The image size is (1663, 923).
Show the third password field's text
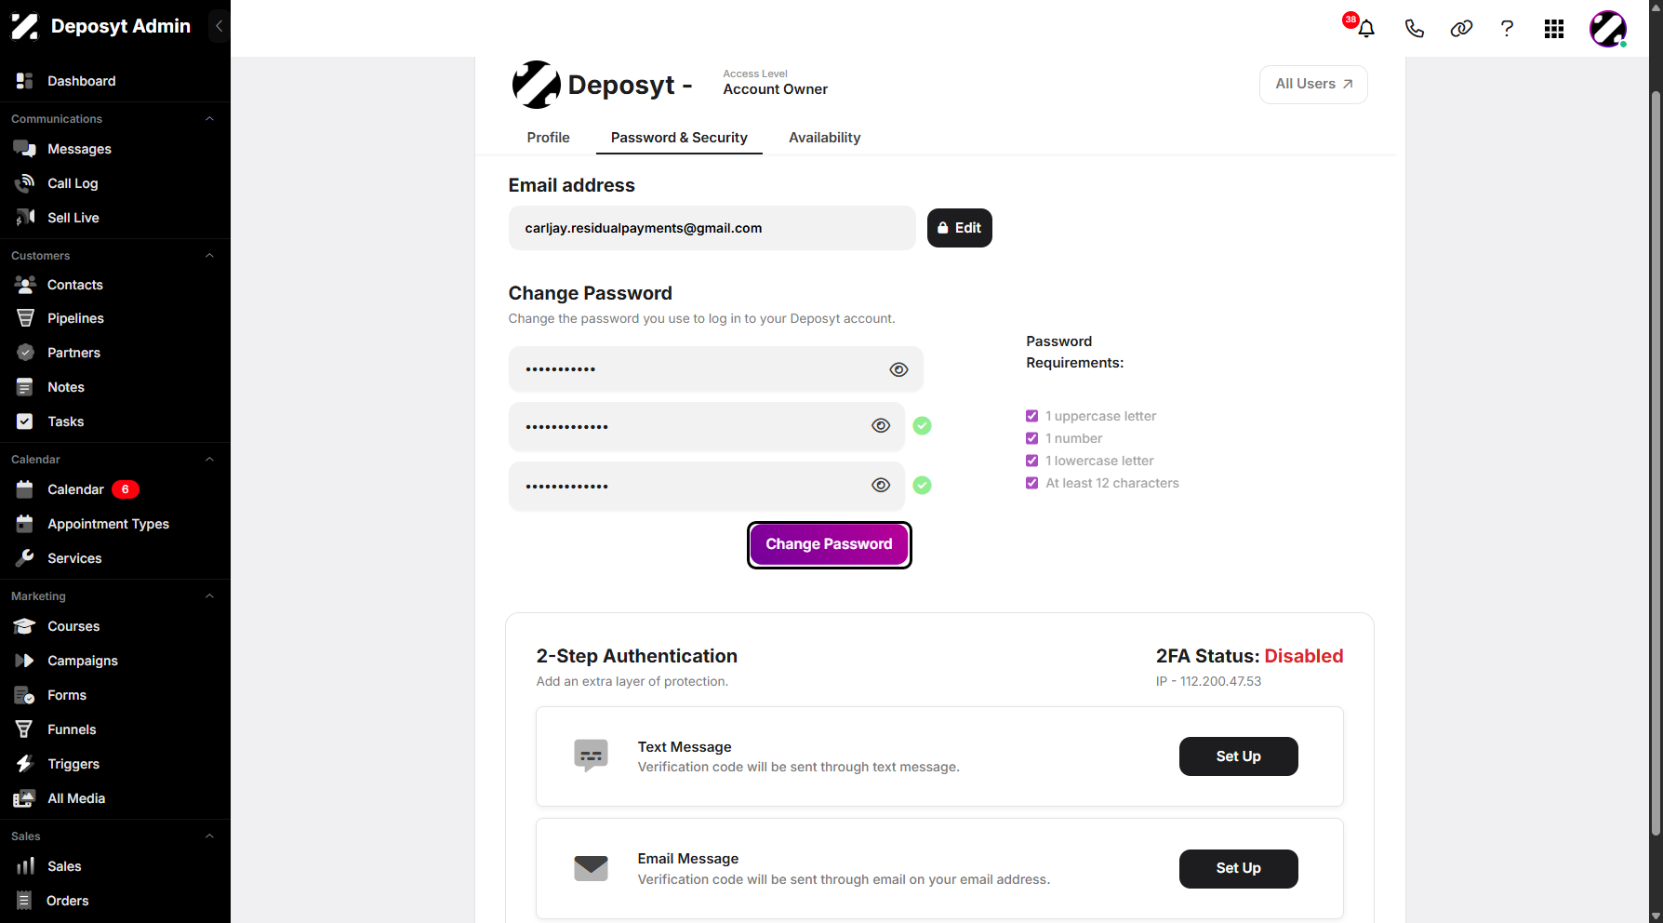coord(881,485)
